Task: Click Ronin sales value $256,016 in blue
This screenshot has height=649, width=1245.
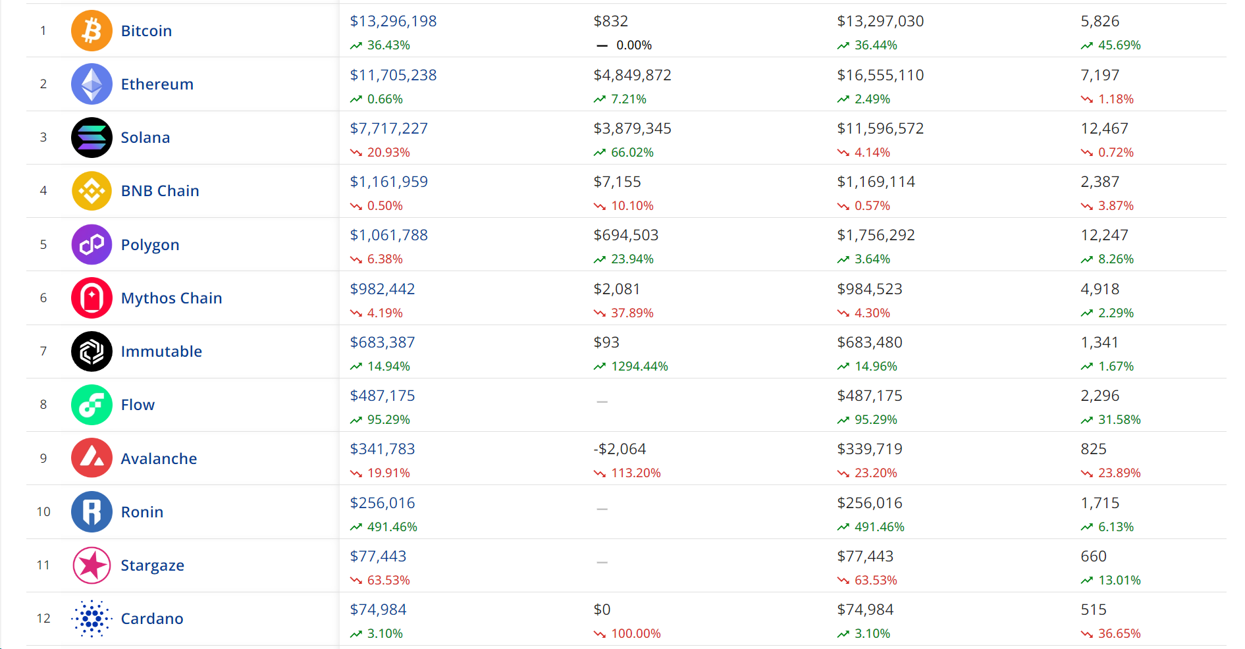Action: point(383,503)
